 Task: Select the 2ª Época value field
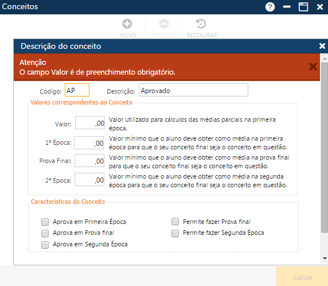point(89,180)
